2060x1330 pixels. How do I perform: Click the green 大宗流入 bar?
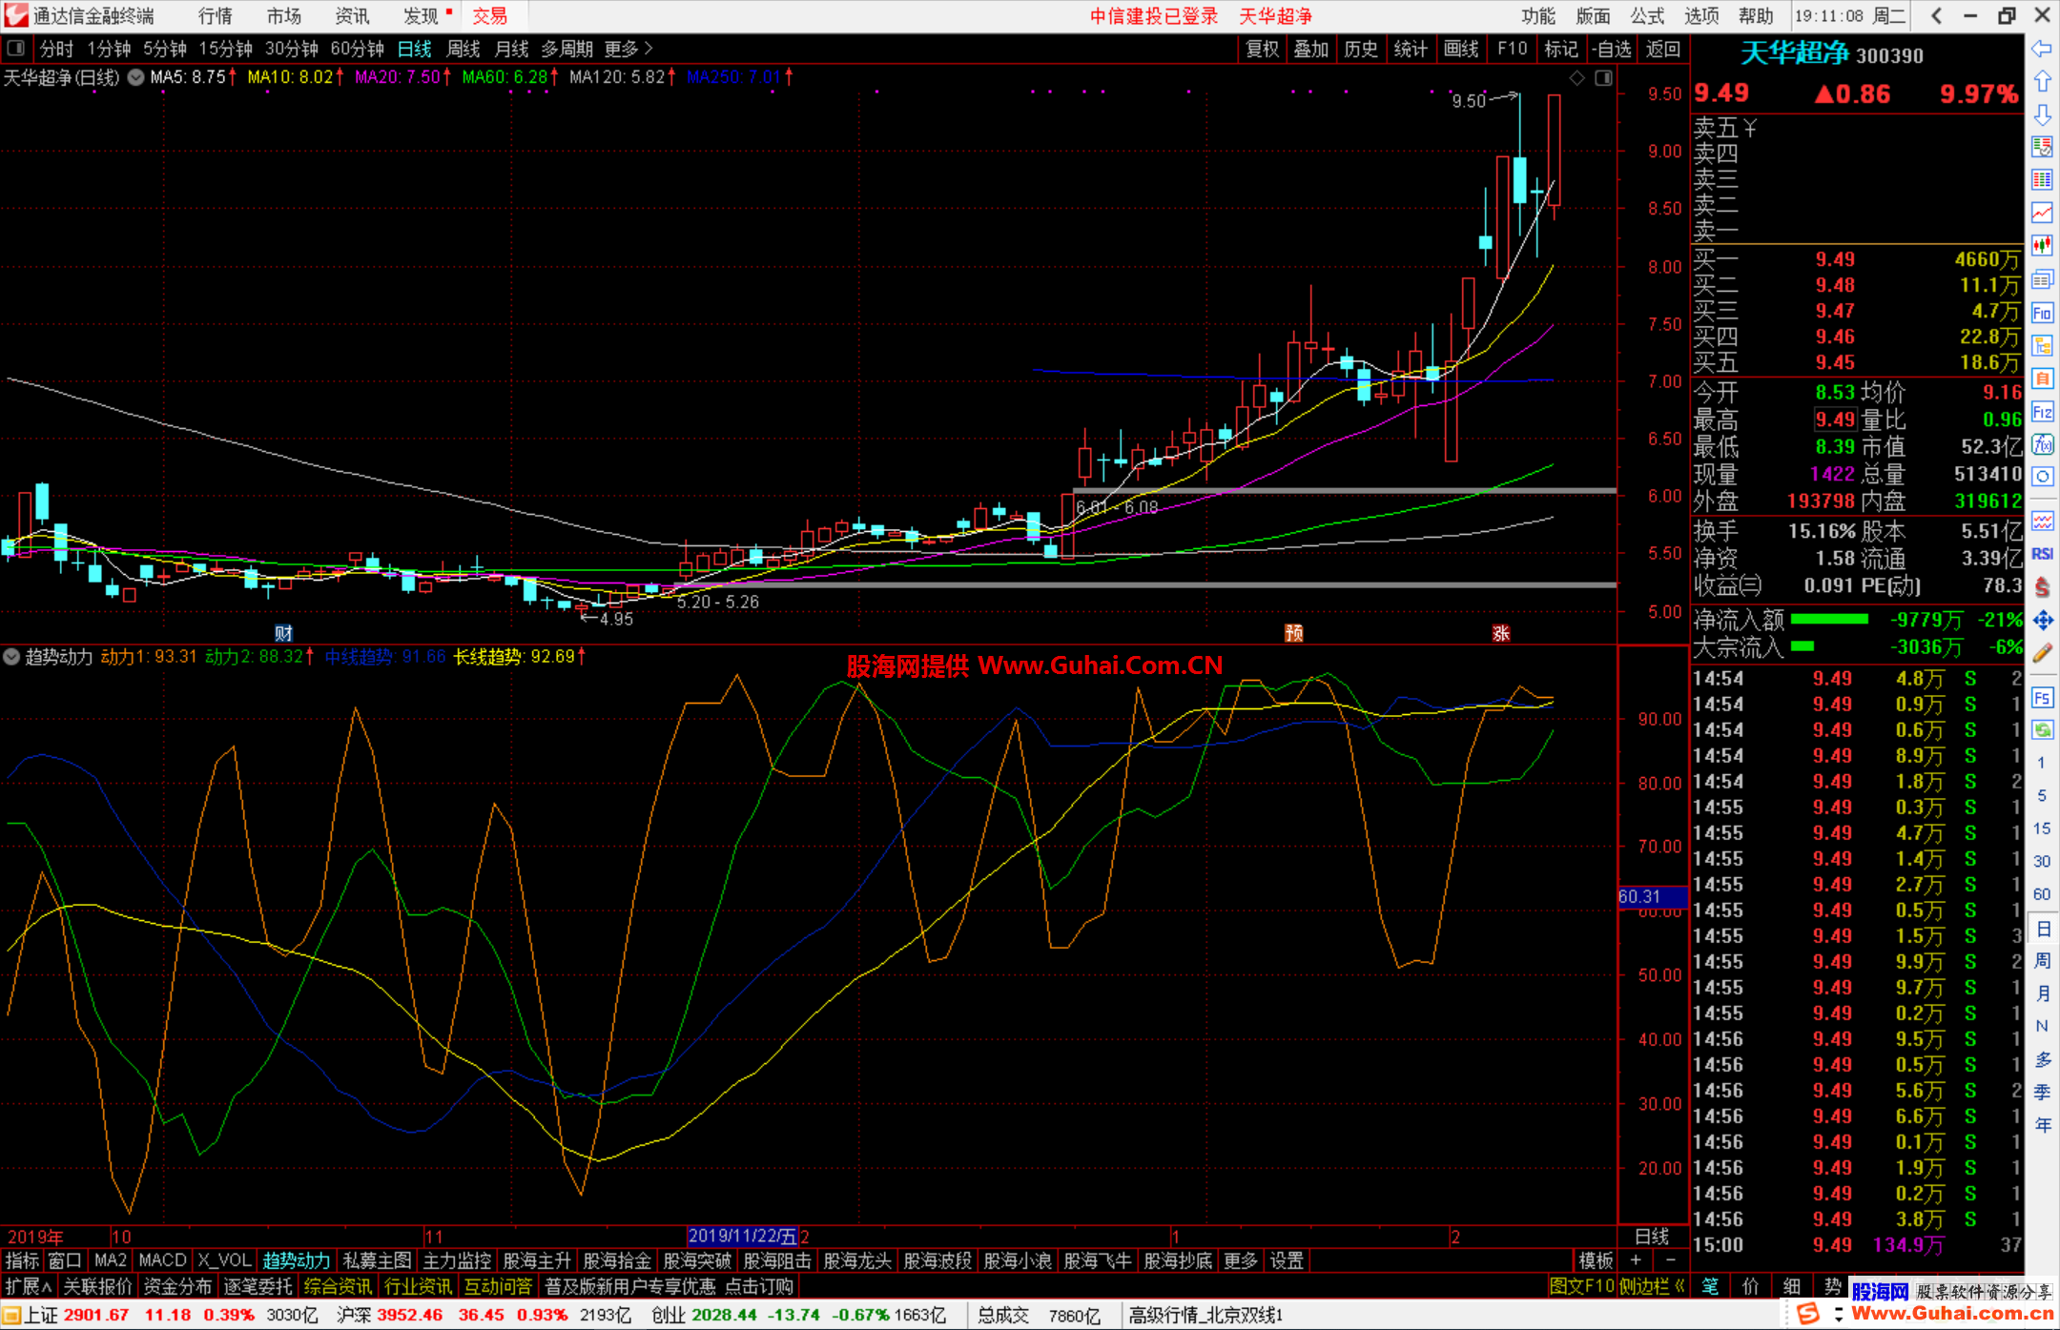coord(1802,646)
